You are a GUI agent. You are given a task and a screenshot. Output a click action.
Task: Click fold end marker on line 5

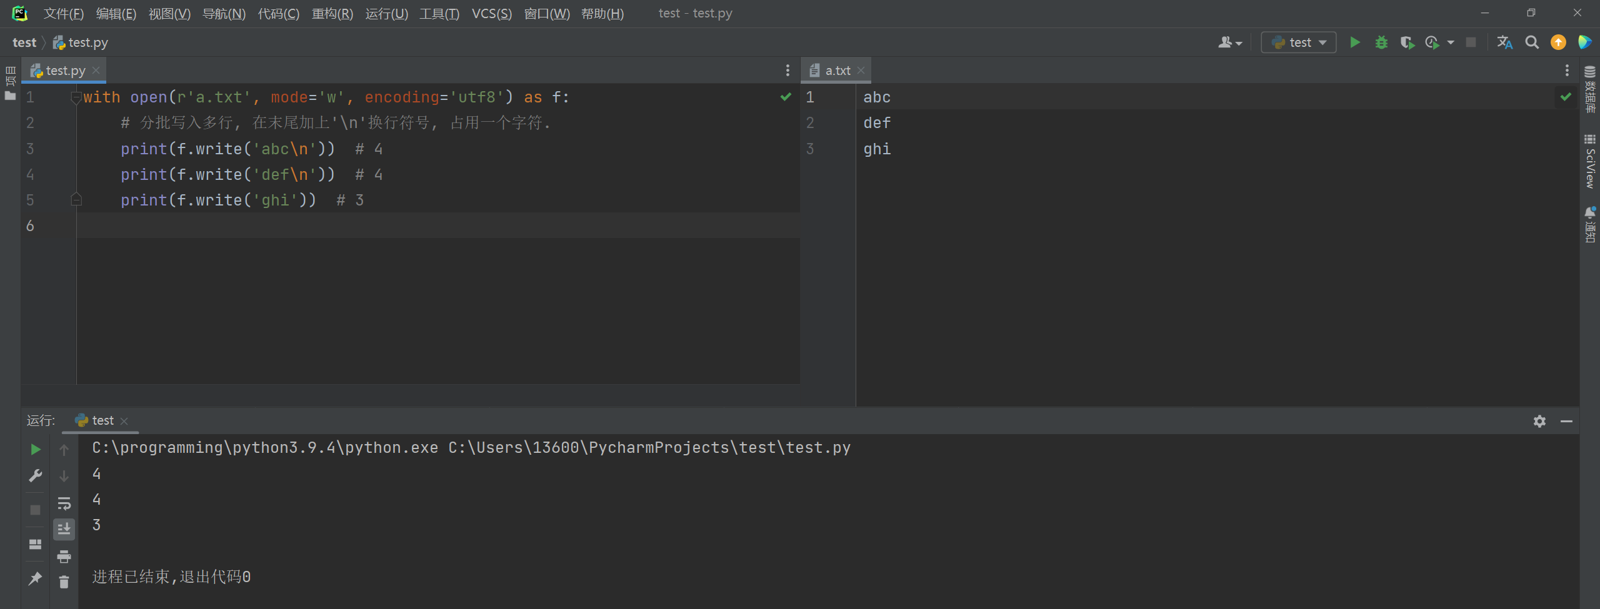[76, 200]
